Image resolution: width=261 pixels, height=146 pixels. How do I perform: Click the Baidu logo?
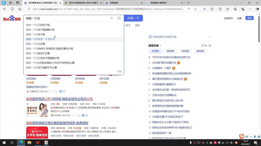(12, 19)
